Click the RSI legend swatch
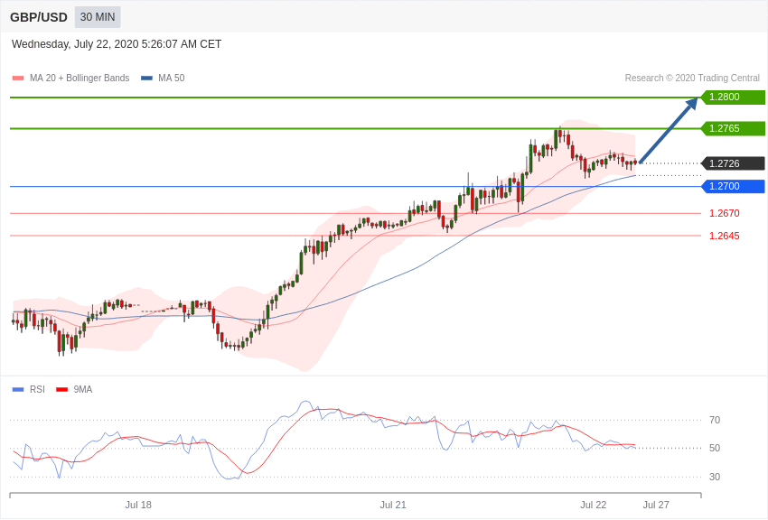 (x=18, y=390)
